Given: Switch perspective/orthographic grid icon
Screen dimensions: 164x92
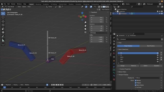Looking at the screenshot, I should (85, 32).
